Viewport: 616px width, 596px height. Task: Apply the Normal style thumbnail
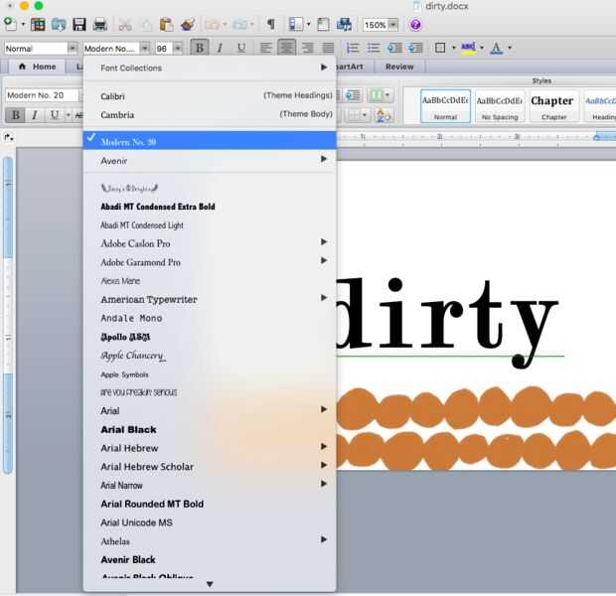(x=445, y=106)
